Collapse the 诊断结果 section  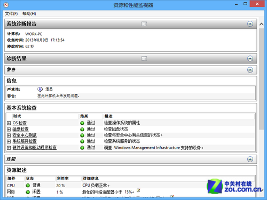[250, 59]
